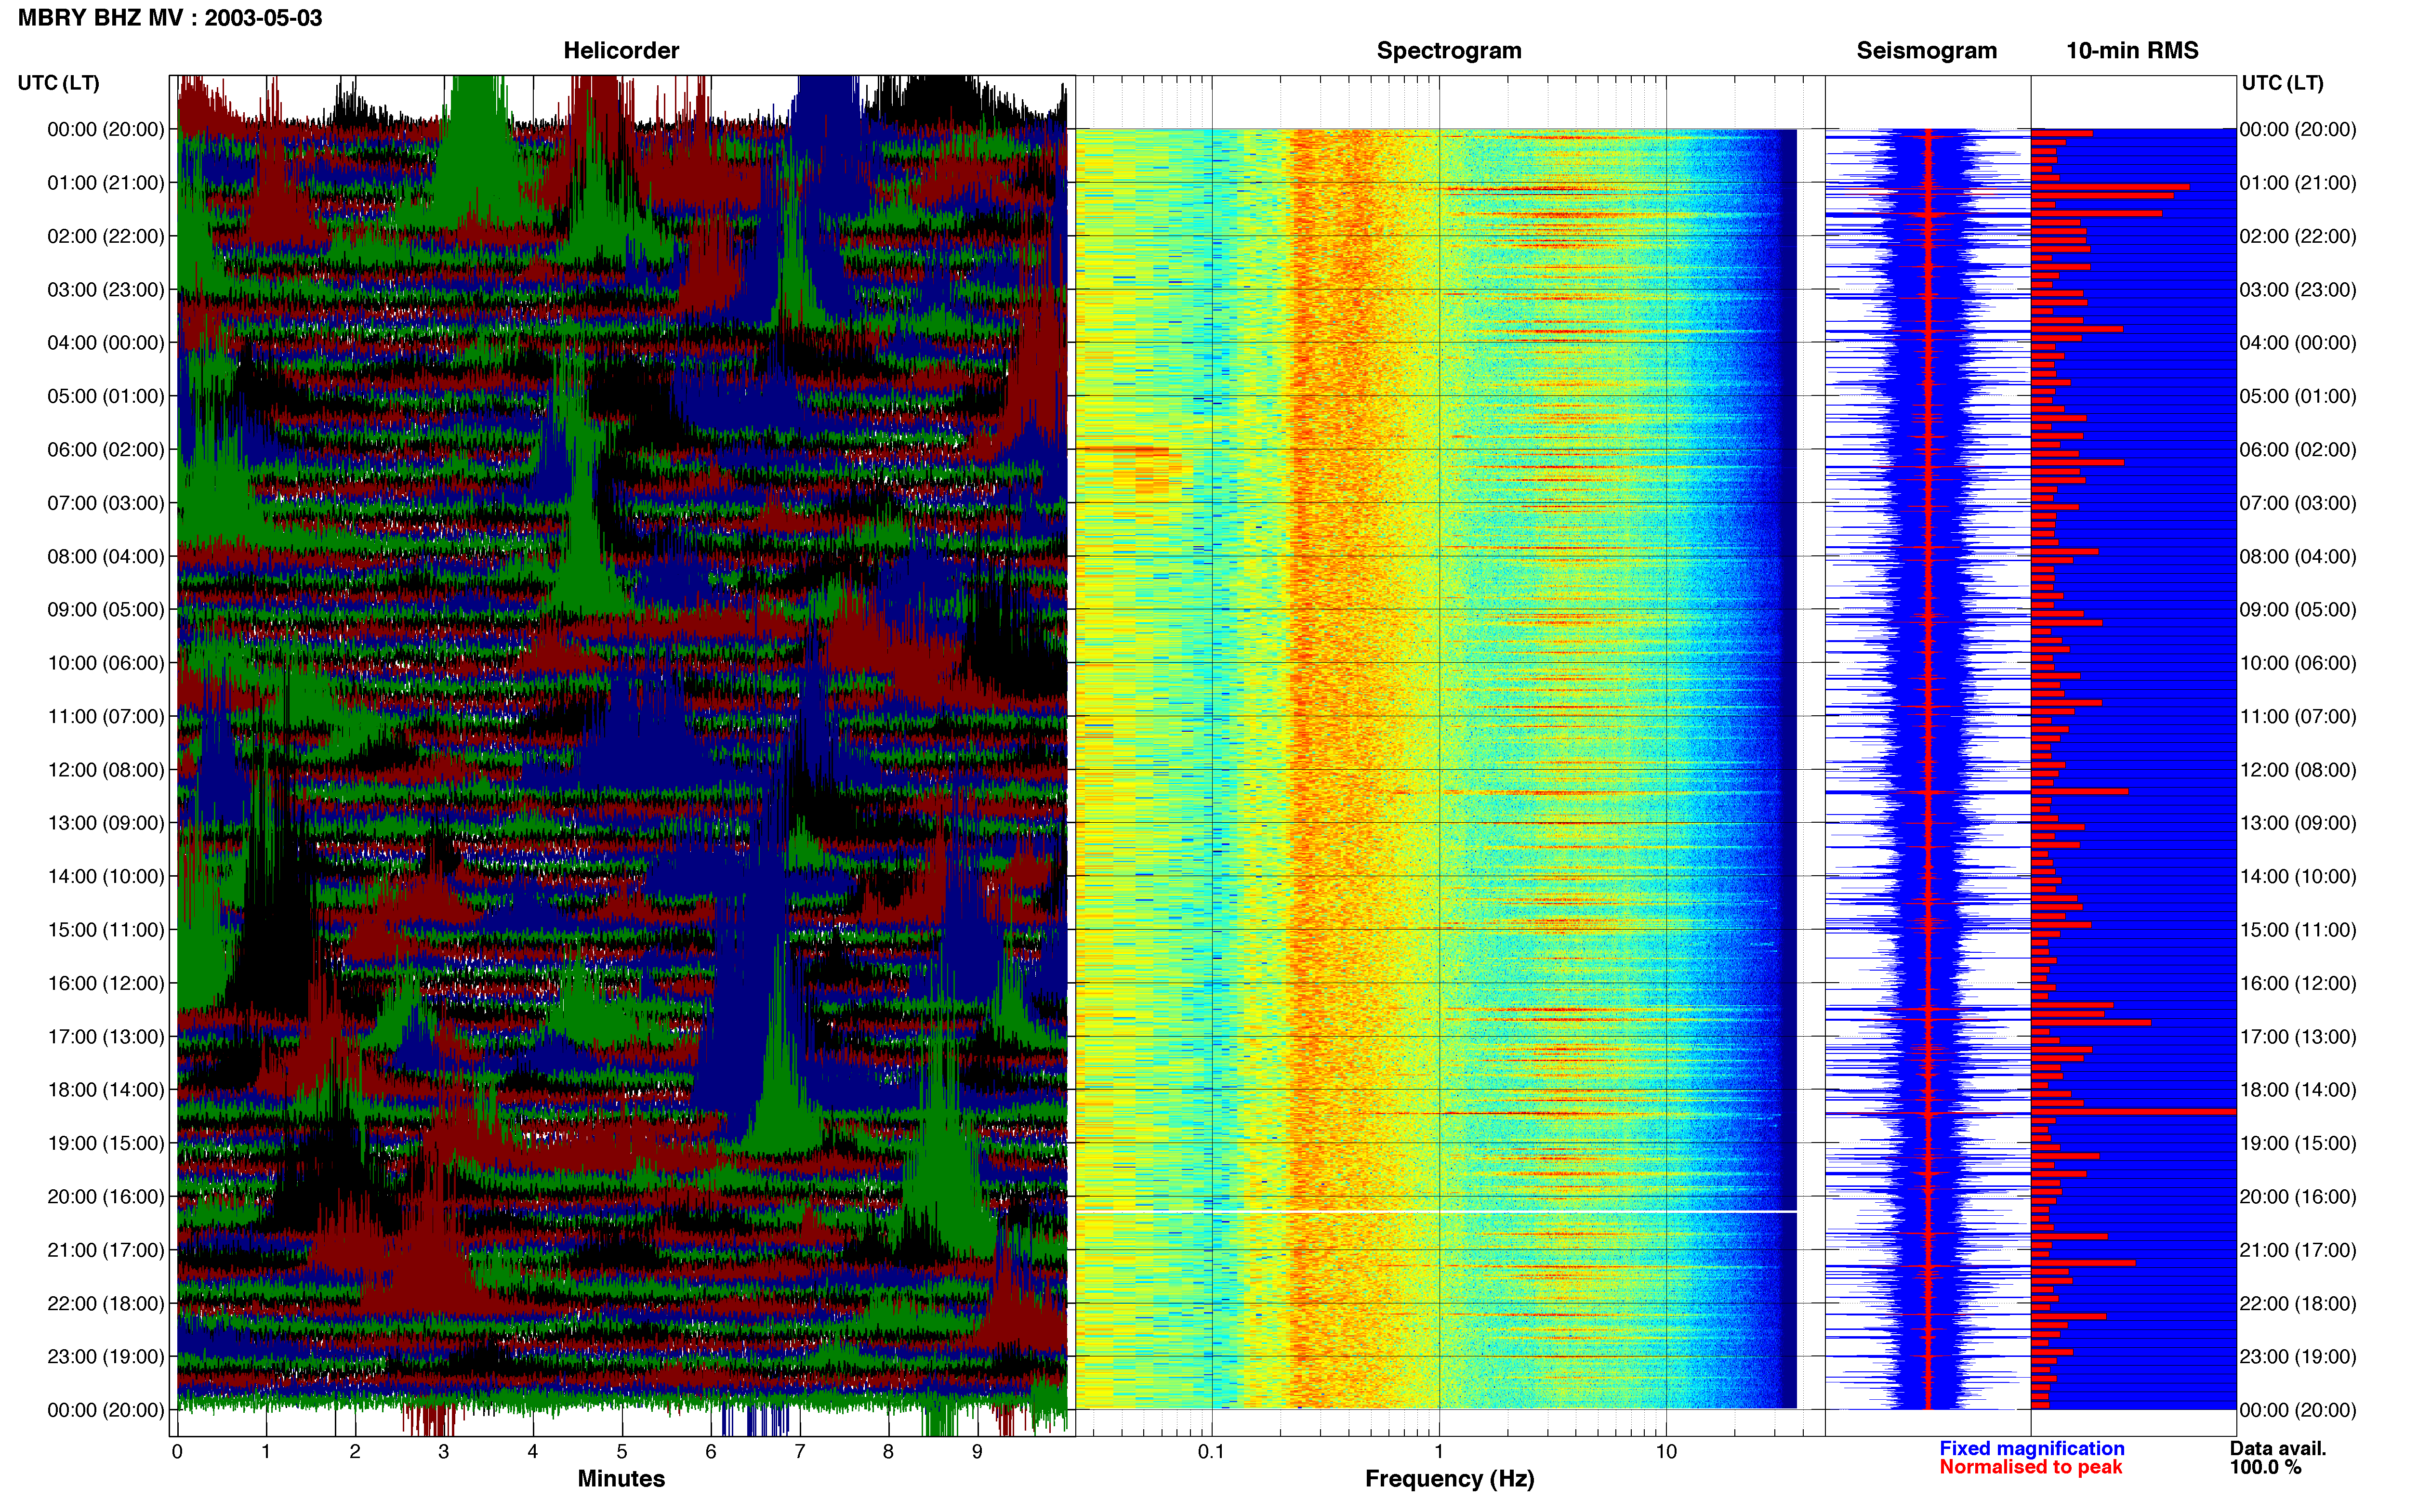This screenshot has height=1512, width=2418.
Task: Select the 'Fixed magnification' legend text
Action: point(2031,1448)
